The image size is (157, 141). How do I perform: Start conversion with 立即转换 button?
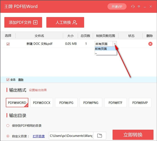pos(133,135)
